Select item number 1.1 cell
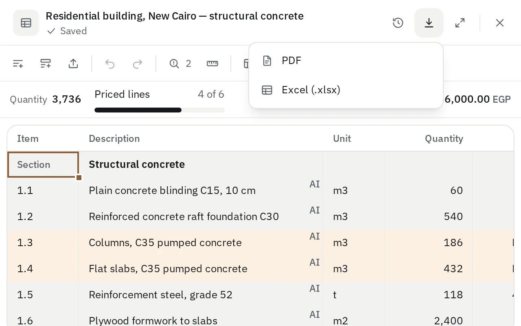Screen dimensions: 521x326 [x=43, y=191]
